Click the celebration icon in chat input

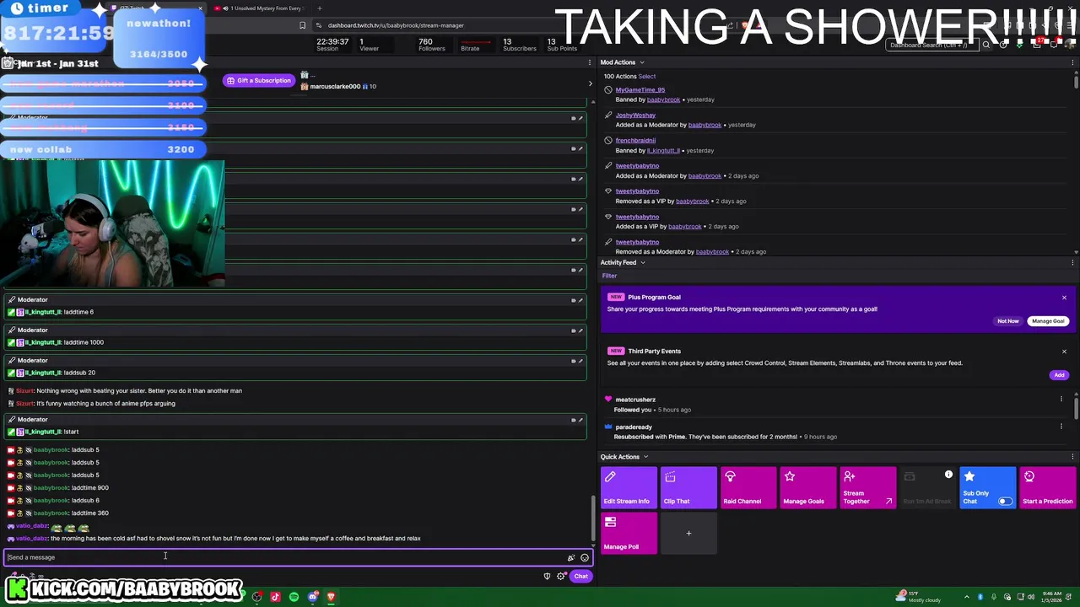tap(571, 557)
